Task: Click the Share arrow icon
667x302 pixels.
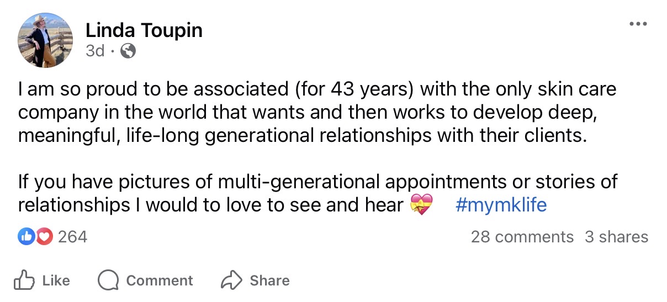Action: coord(230,280)
